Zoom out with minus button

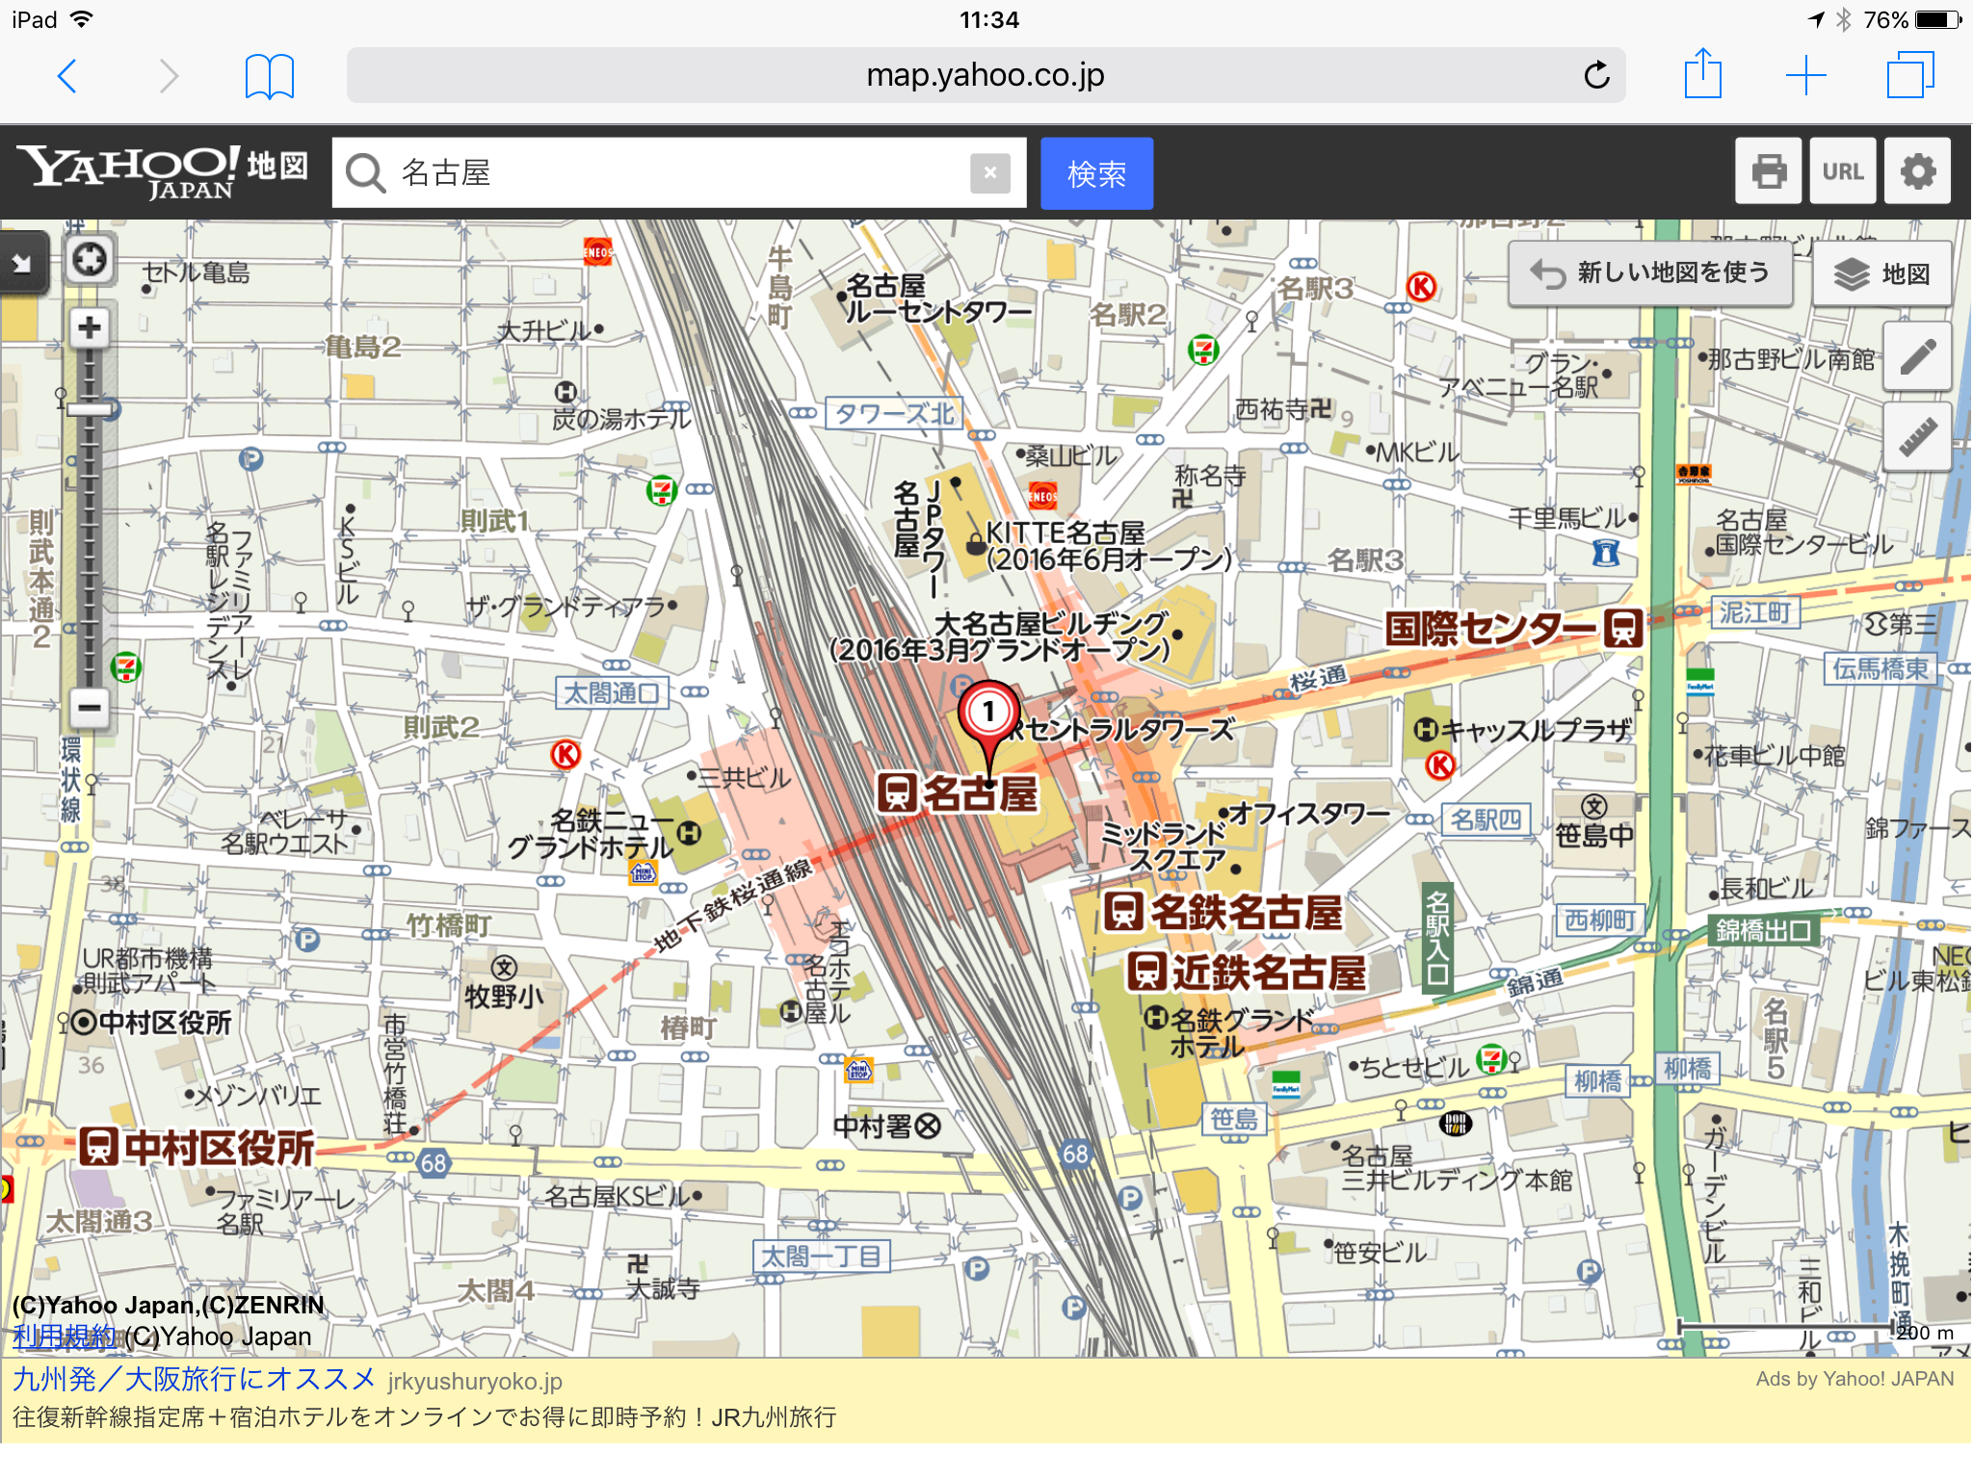point(90,709)
